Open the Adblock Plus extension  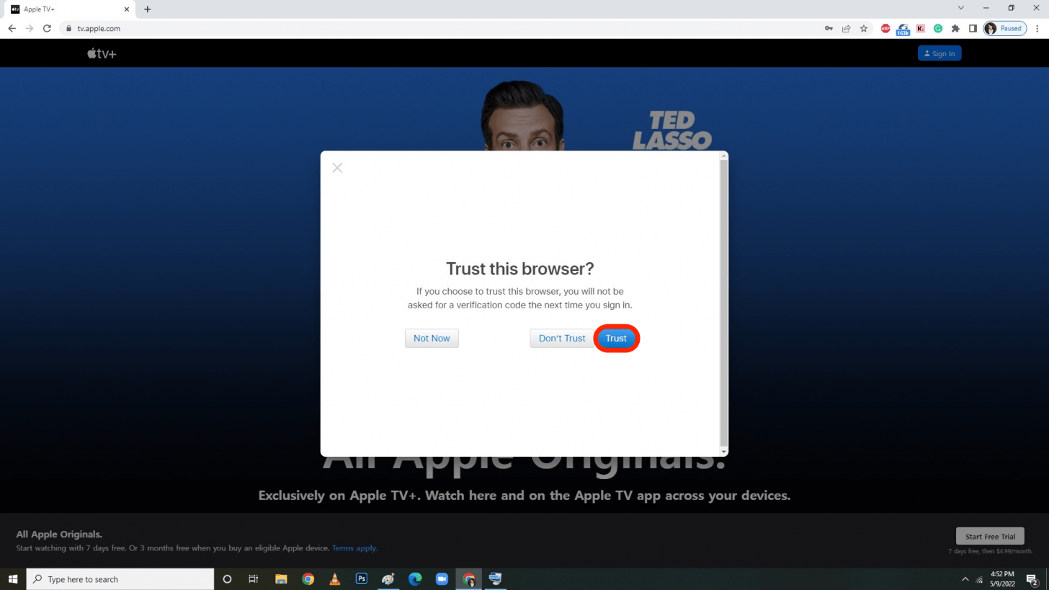pos(885,28)
